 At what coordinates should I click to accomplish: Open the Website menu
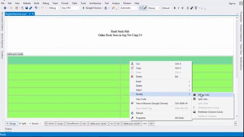click(27, 3)
